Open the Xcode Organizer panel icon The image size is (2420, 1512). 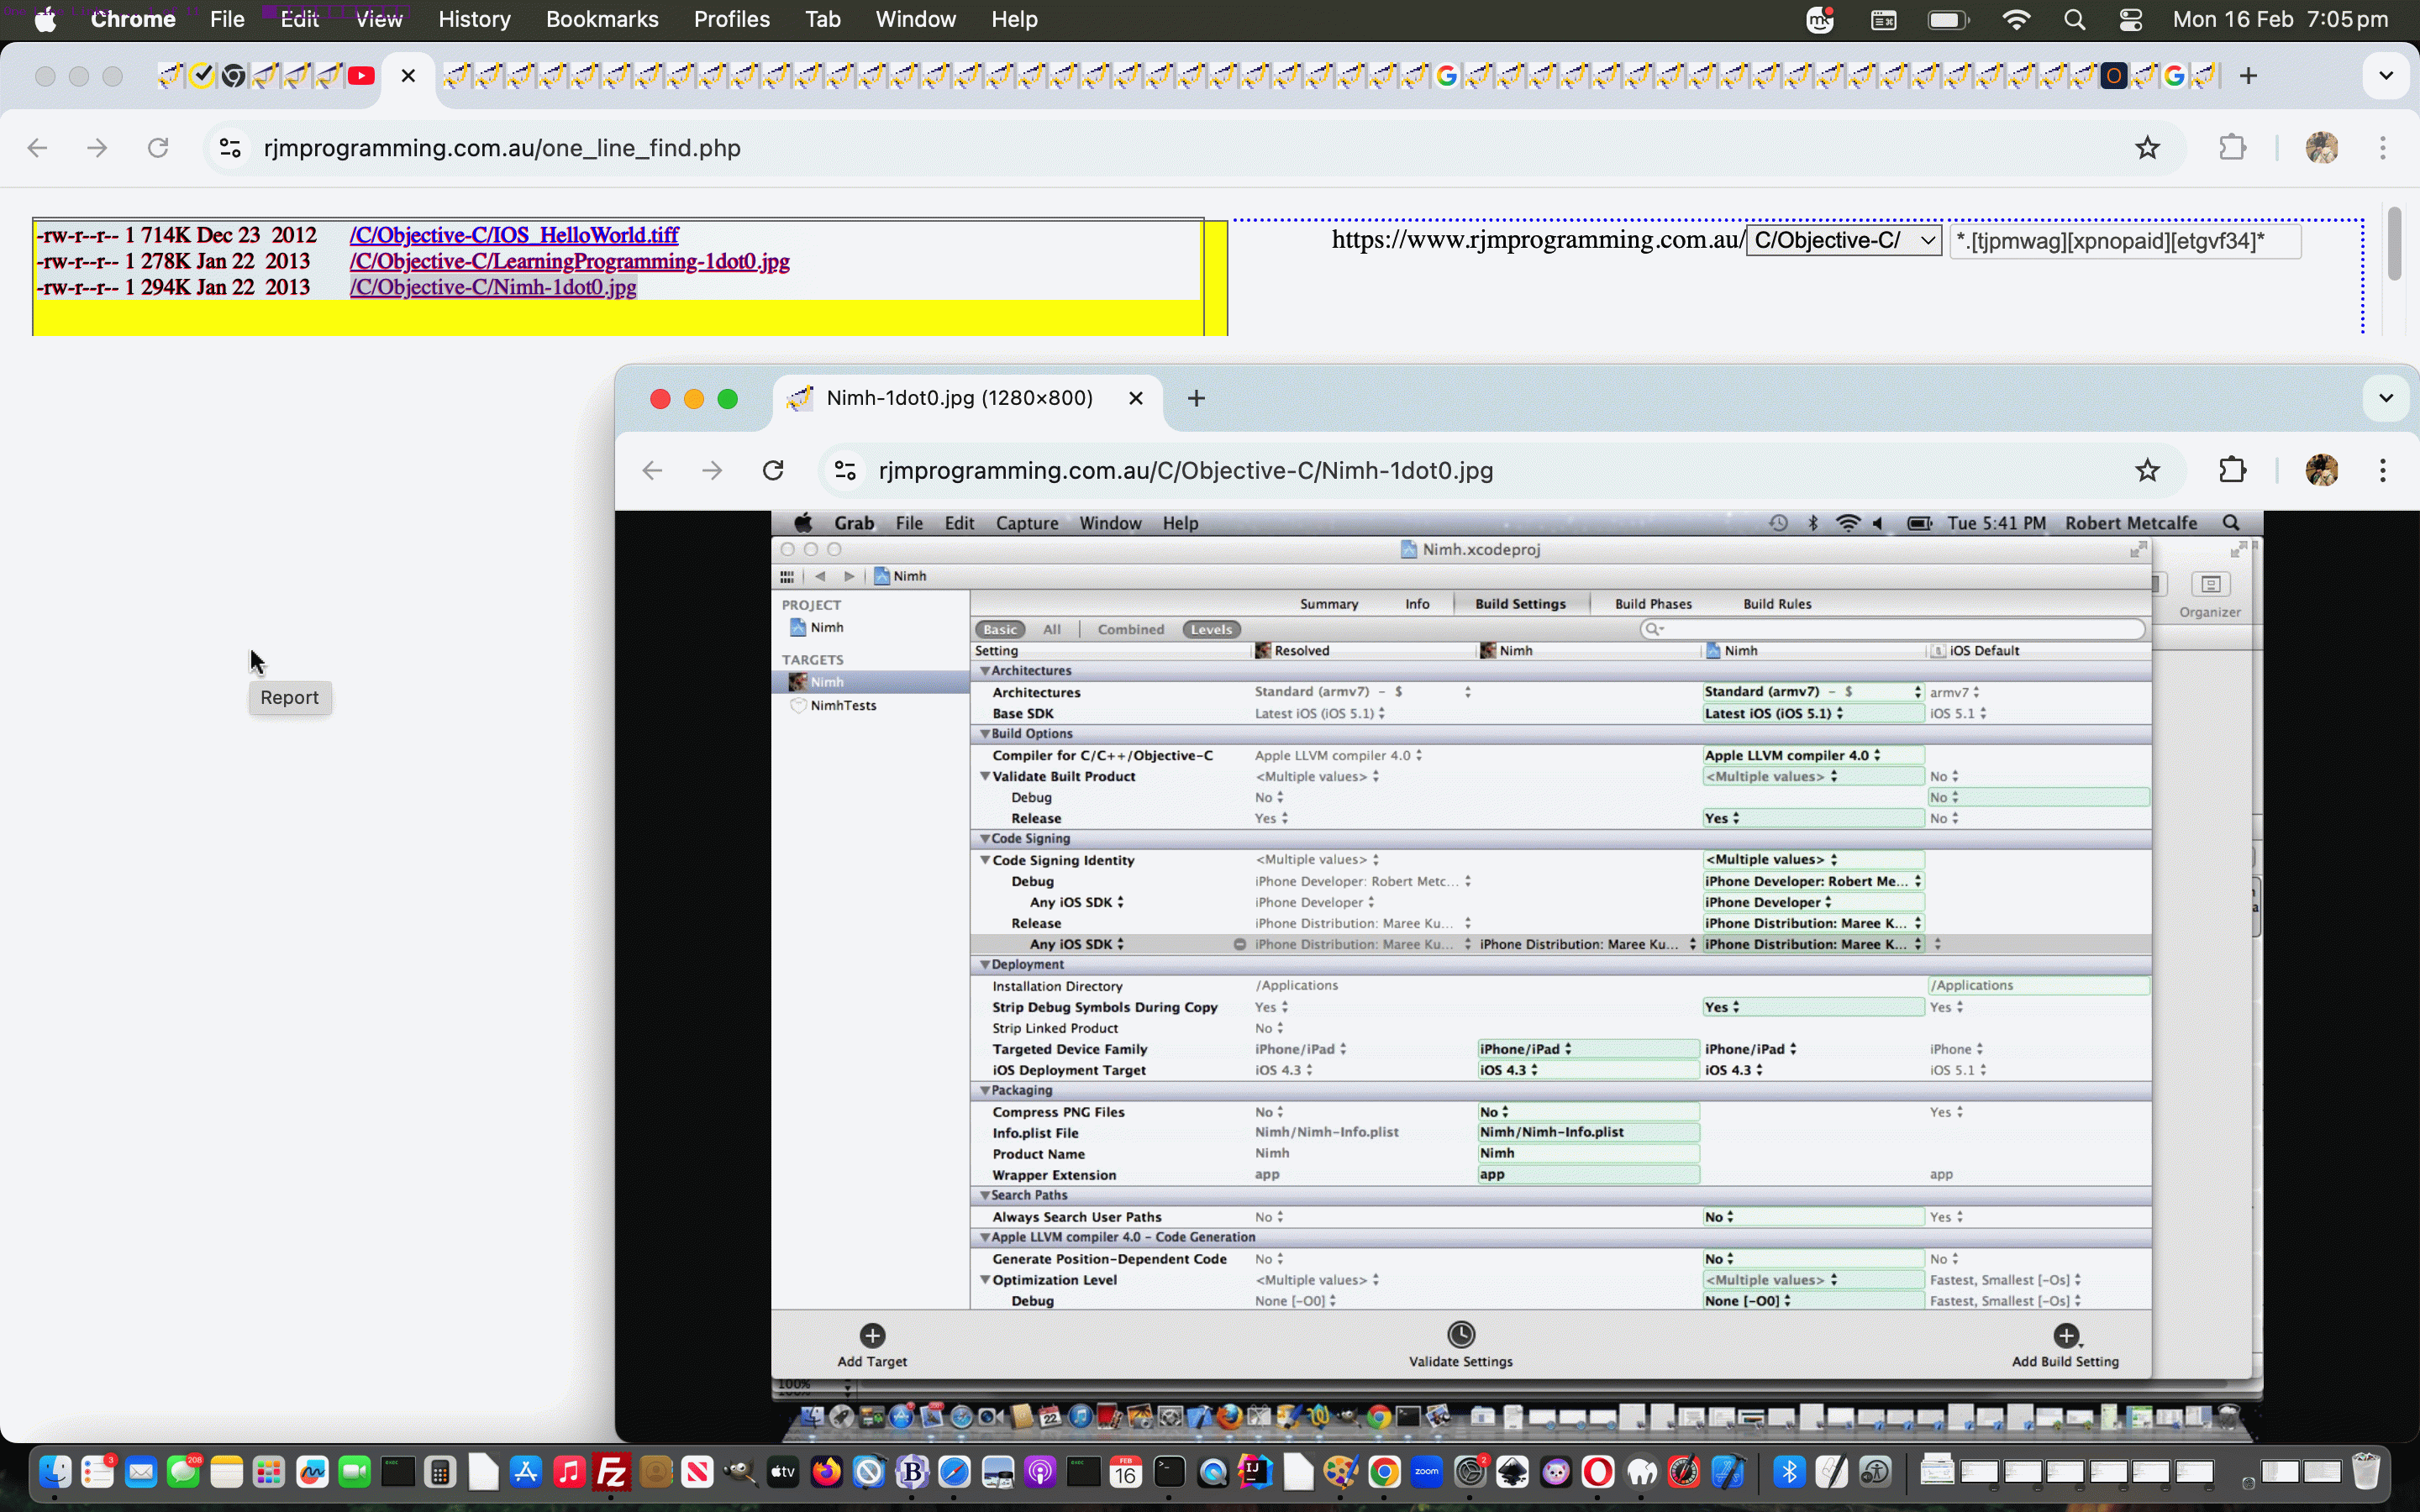[2210, 584]
